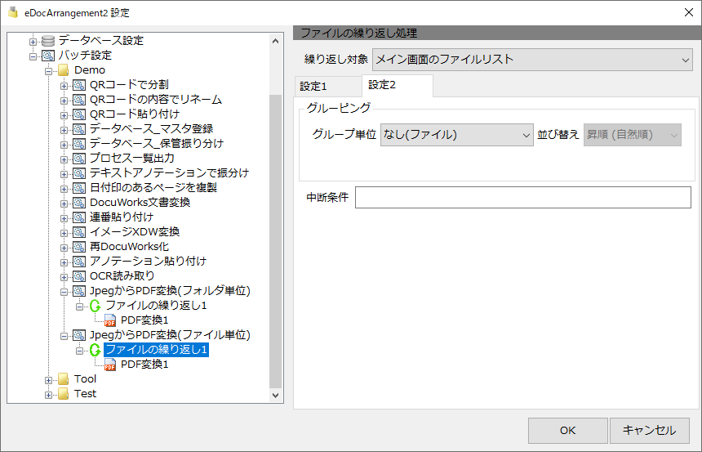Expand the DocuWorks文書変換 node
The width and height of the screenshot is (702, 452).
click(x=64, y=204)
